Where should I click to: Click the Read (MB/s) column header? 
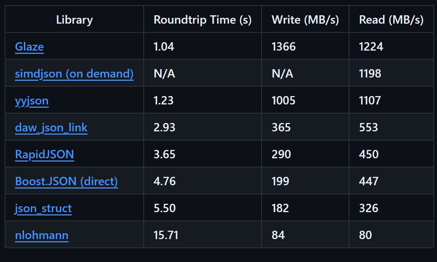pyautogui.click(x=391, y=19)
